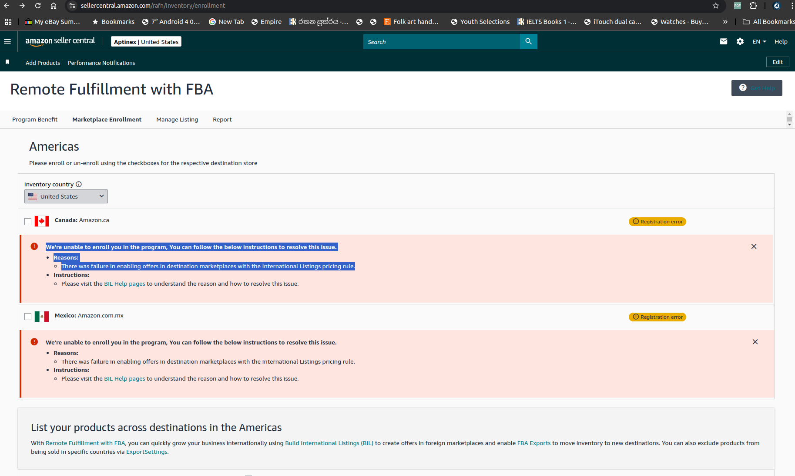Open Performance Notifications
Image resolution: width=795 pixels, height=476 pixels.
click(101, 63)
